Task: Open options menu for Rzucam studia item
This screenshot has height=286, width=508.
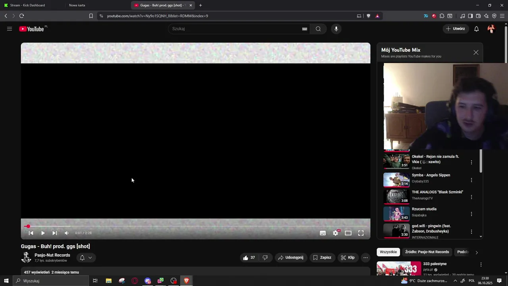Action: 471,214
